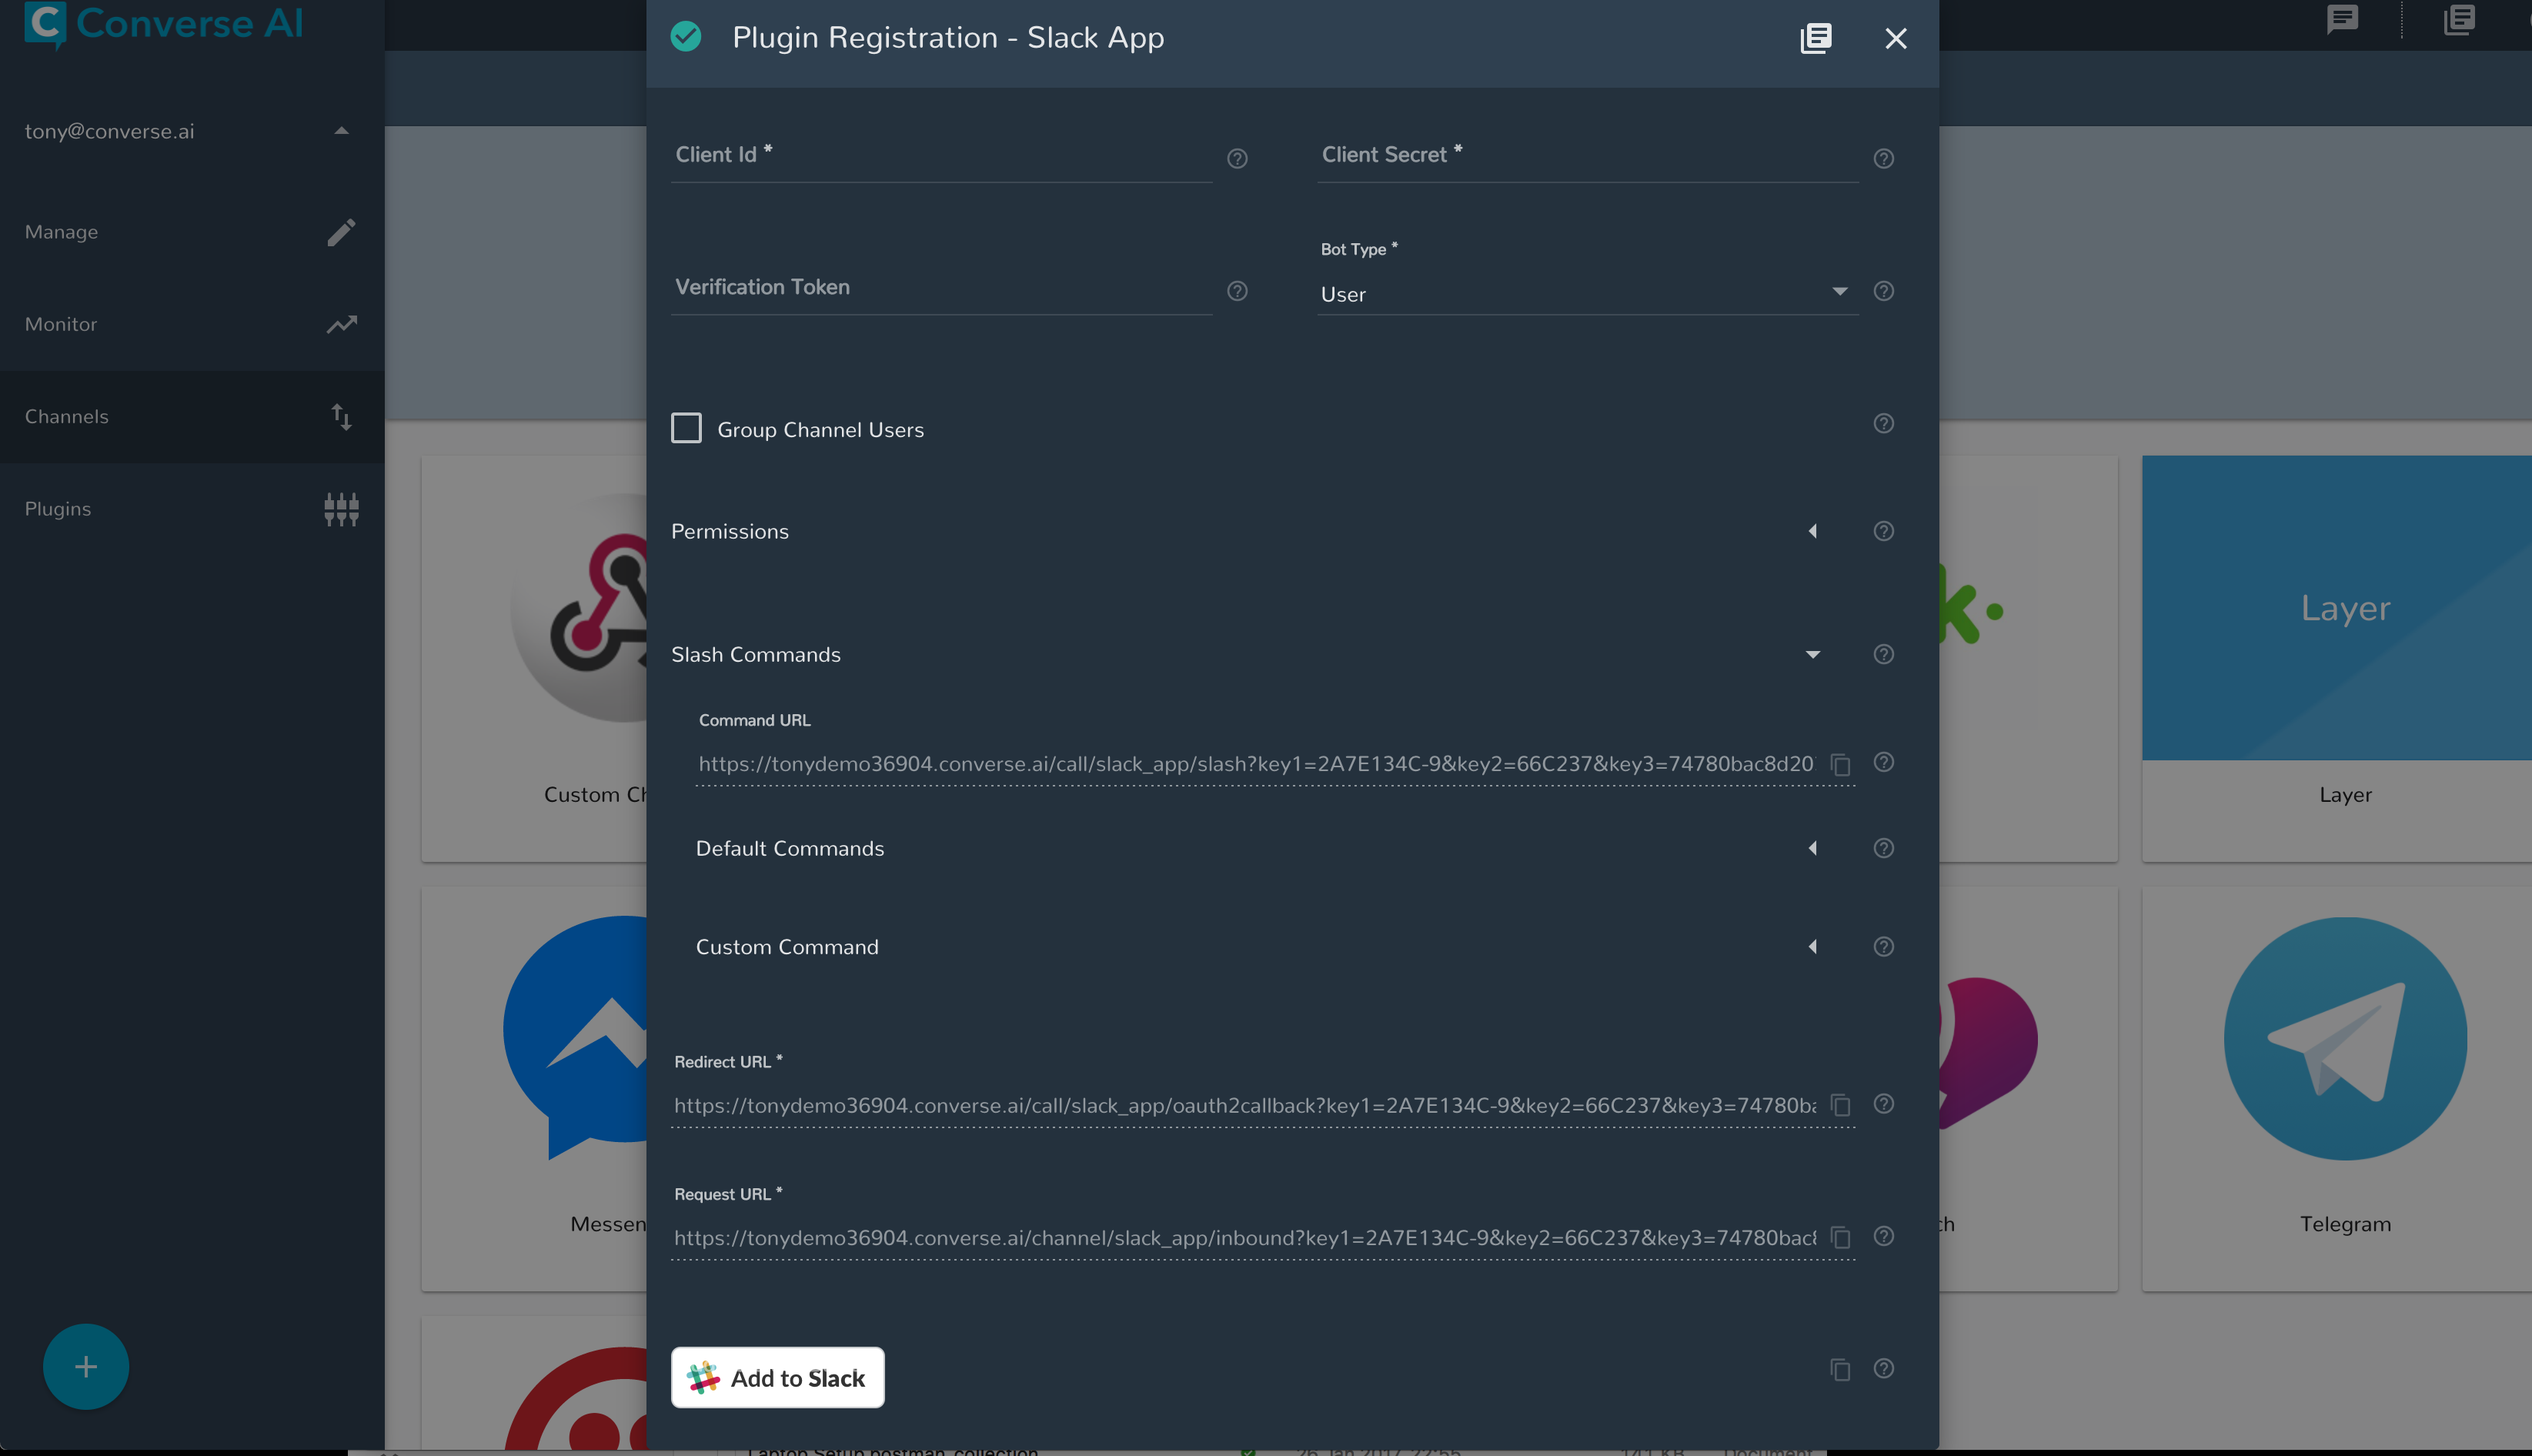This screenshot has width=2532, height=1456.
Task: Enable the Group Channel Users checkbox
Action: 686,429
